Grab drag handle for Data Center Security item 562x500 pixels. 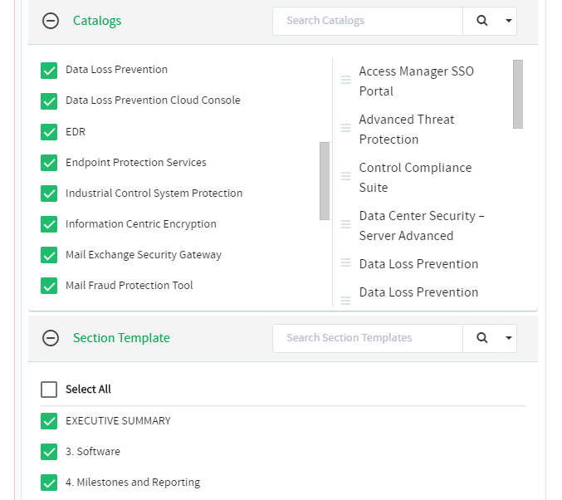345,224
